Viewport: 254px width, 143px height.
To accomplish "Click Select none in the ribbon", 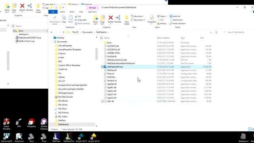I will (x=176, y=20).
